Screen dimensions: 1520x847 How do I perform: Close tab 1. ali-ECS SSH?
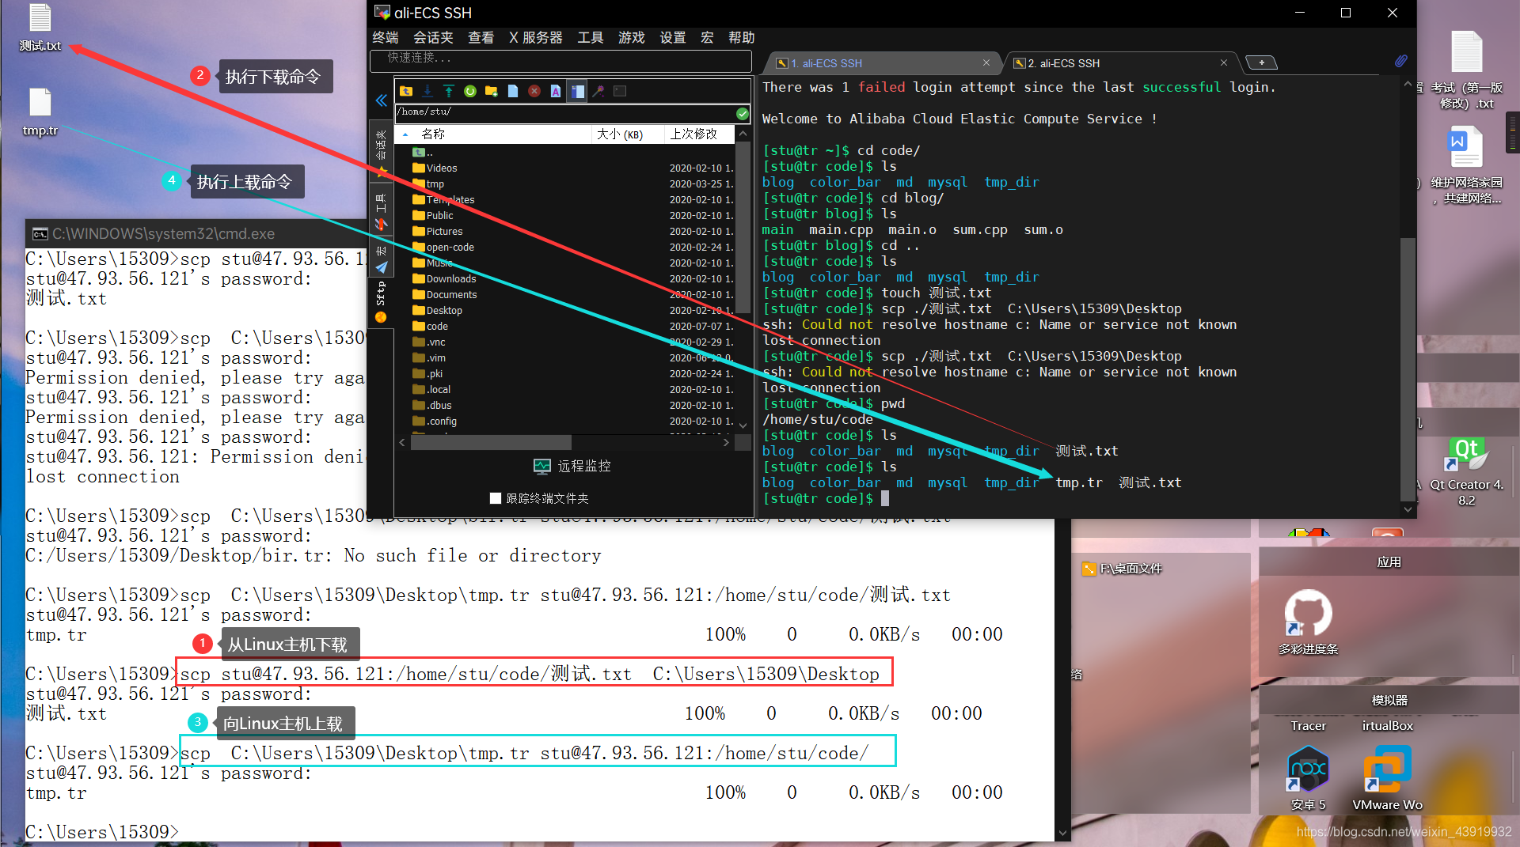(986, 62)
